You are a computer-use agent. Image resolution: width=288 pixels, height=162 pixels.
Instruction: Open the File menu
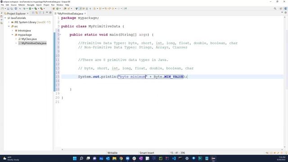click(2, 5)
